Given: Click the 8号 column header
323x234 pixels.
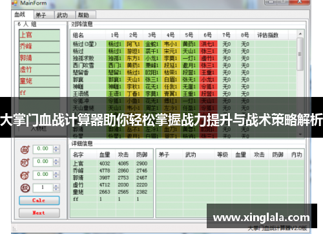Looking at the screenshot, I should pyautogui.click(x=245, y=35).
